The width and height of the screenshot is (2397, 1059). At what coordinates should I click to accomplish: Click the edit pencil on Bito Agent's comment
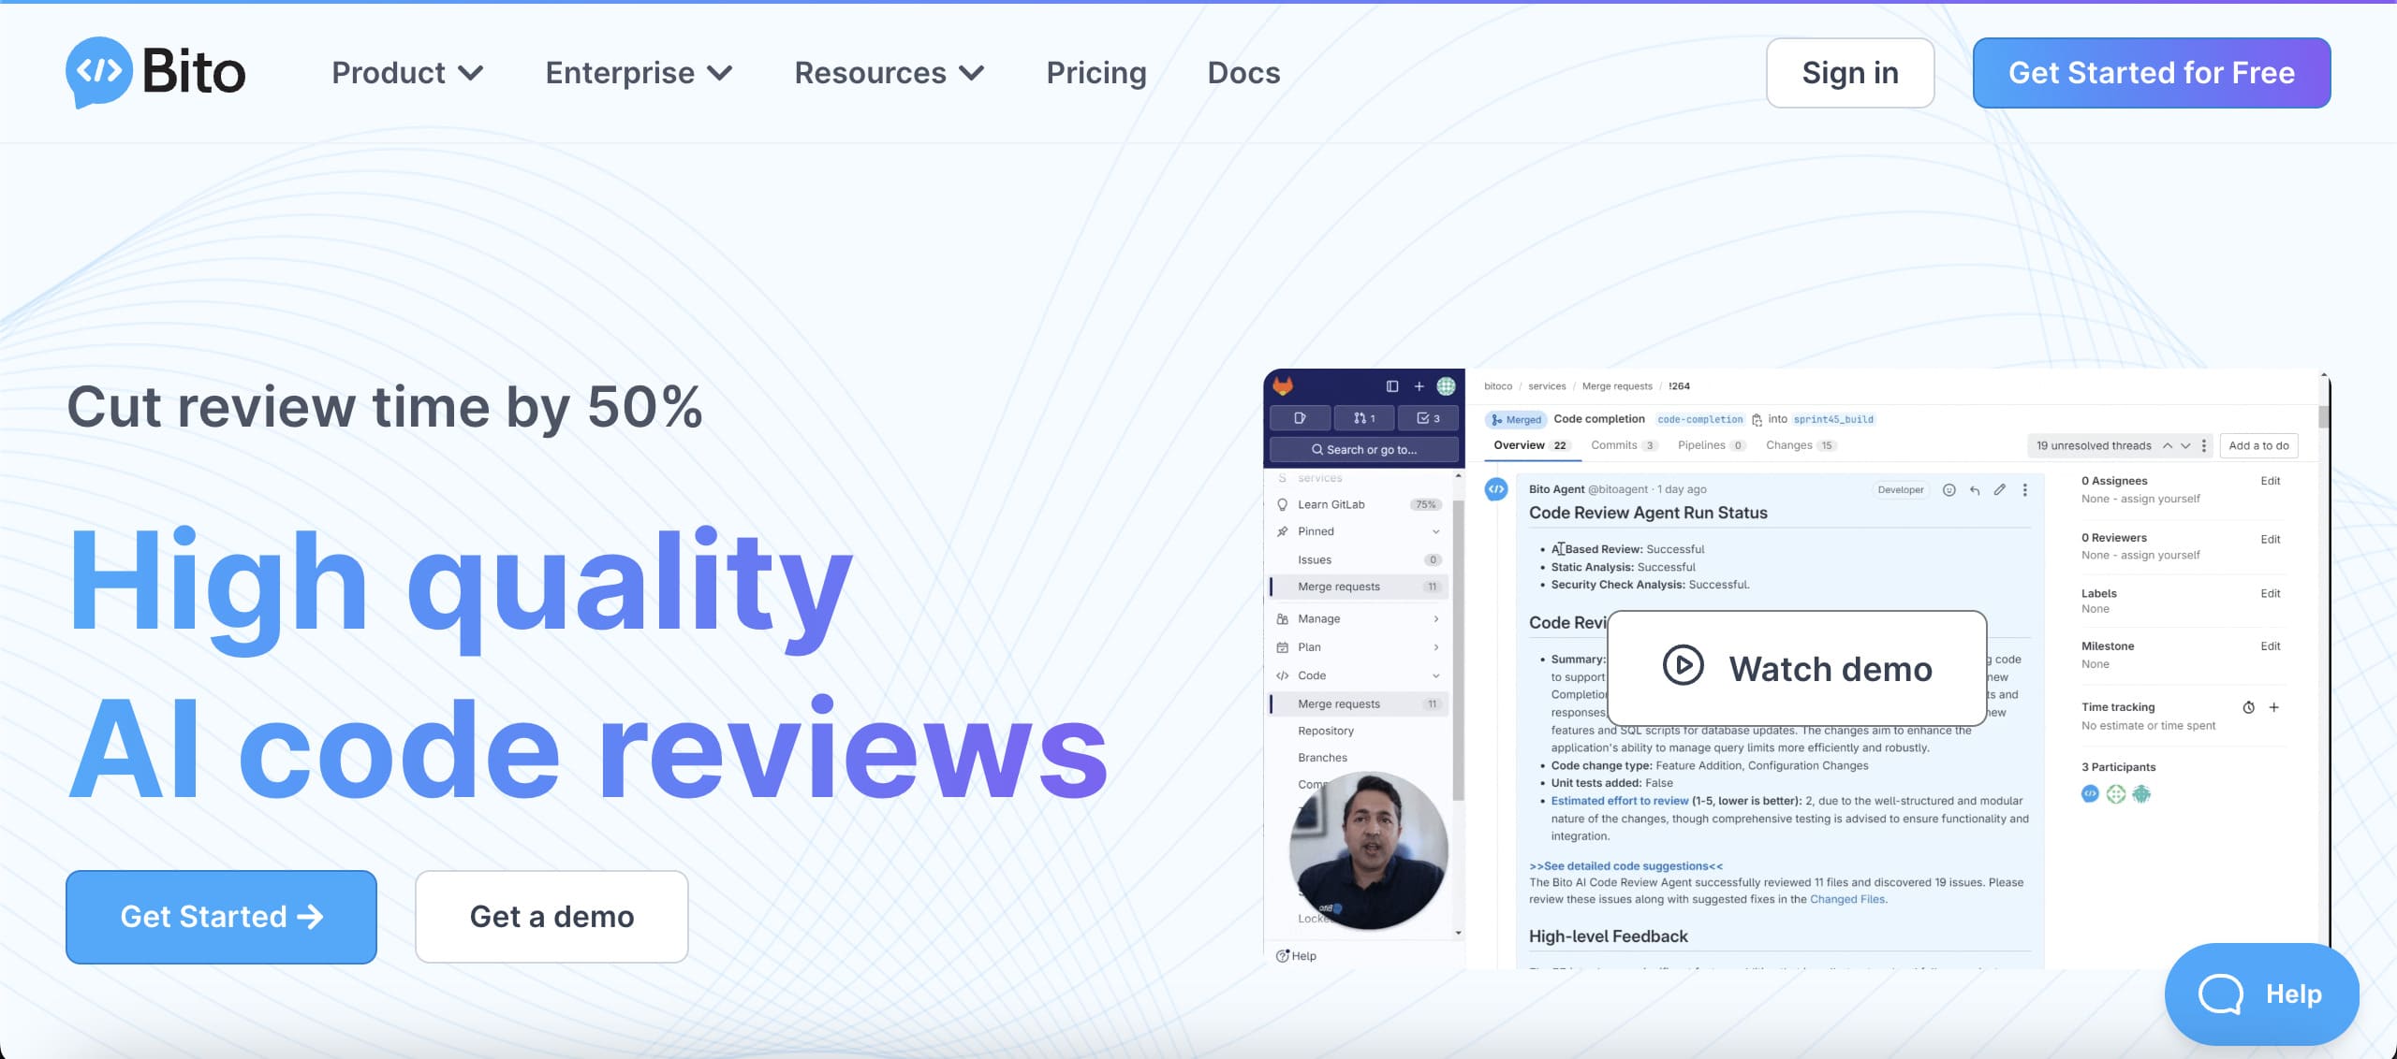2000,490
